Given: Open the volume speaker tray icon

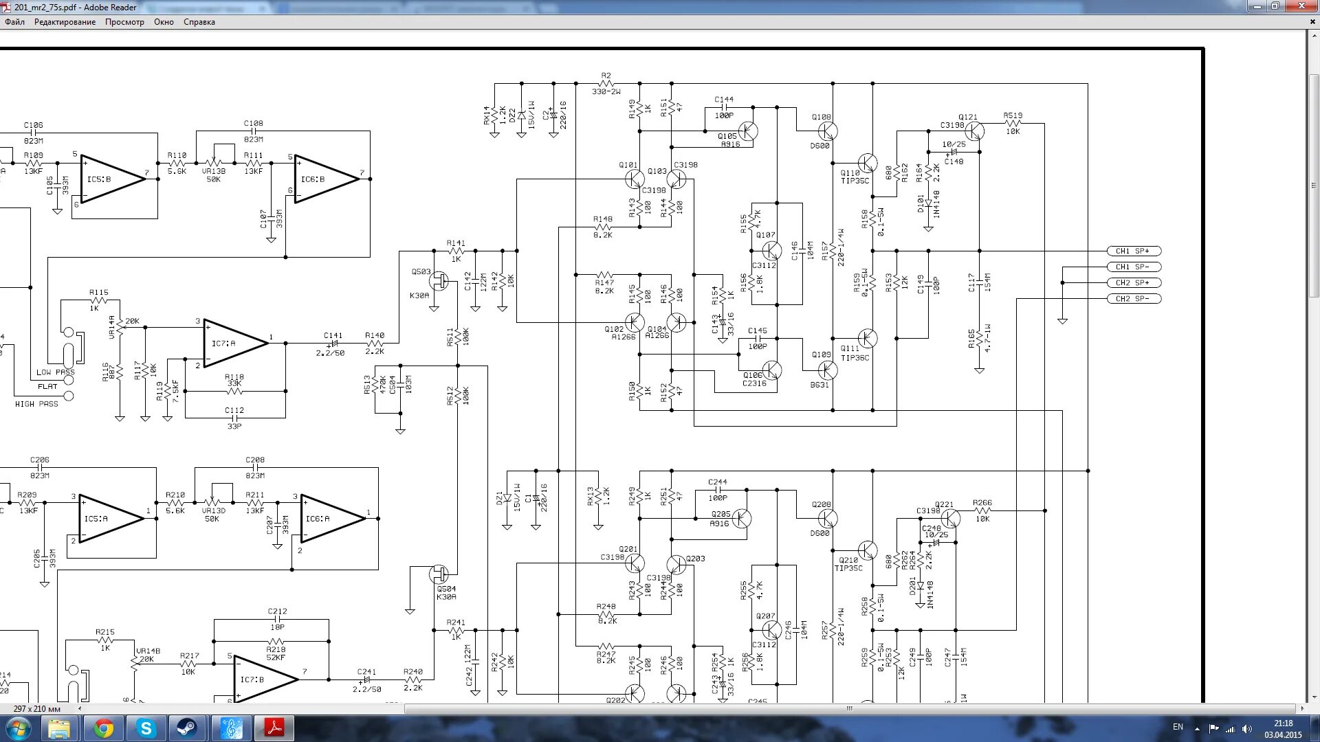Looking at the screenshot, I should [x=1247, y=728].
